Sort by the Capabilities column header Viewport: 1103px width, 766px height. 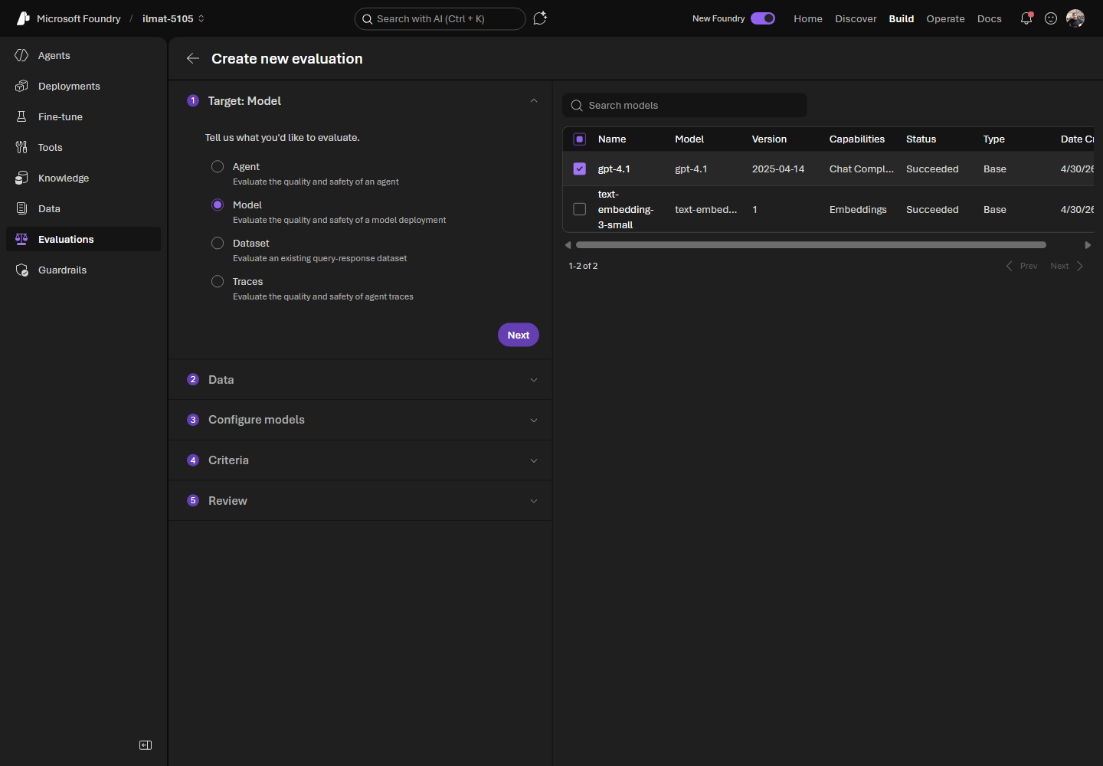click(857, 139)
